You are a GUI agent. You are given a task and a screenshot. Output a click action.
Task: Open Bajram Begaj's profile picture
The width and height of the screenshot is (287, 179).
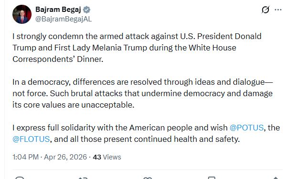22,14
